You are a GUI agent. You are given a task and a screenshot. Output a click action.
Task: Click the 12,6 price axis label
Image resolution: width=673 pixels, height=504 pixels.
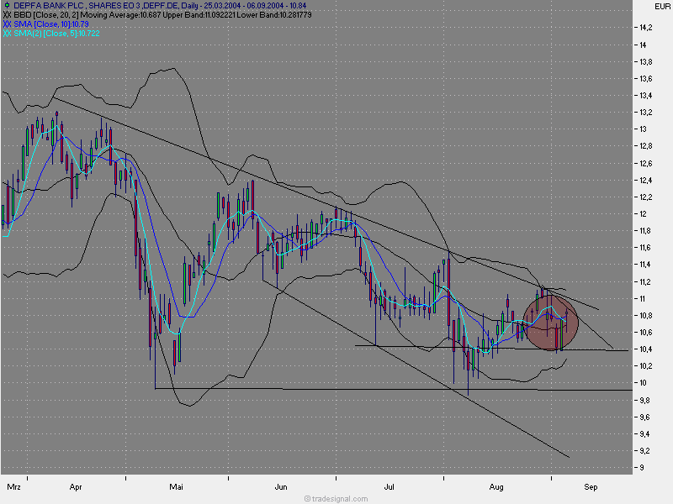click(645, 163)
